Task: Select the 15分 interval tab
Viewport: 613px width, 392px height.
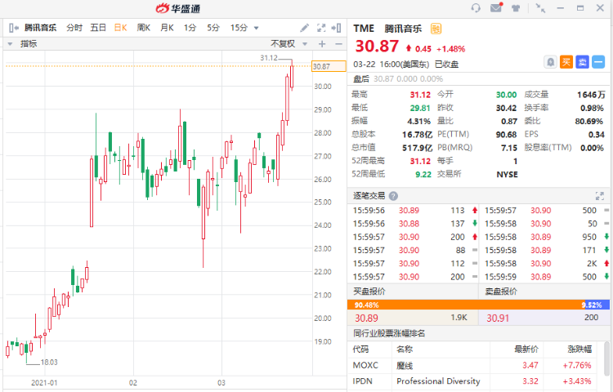Action: pyautogui.click(x=239, y=28)
